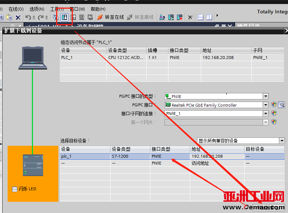This screenshot has height=213, width=288.
Task: Click the shield icon beside PG/PC 接口
Action: tap(274, 105)
